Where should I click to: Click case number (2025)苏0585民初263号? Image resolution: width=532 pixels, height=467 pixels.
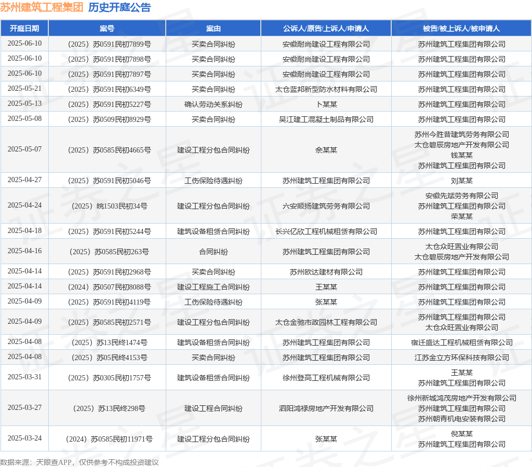click(109, 252)
